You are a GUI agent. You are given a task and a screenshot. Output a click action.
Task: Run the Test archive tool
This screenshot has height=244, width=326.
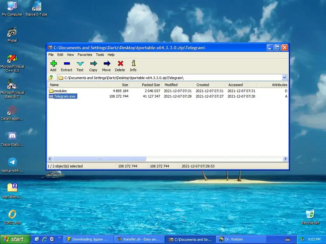click(80, 63)
